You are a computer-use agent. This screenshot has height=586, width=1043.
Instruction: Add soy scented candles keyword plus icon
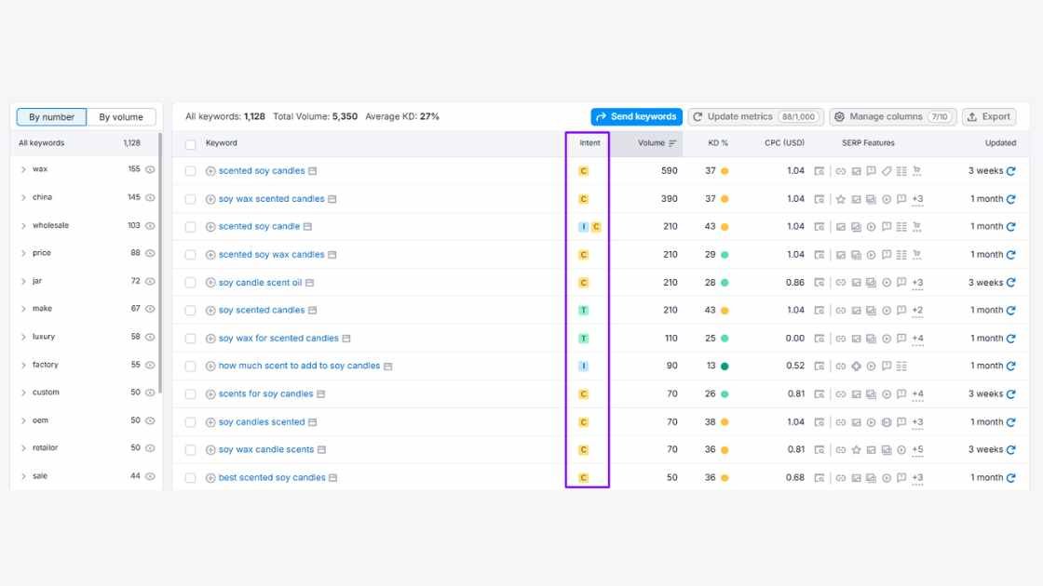point(210,311)
